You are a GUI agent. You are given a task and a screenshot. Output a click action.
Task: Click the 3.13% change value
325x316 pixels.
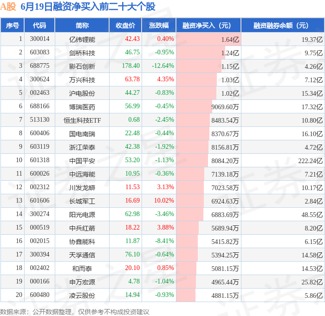point(165,187)
